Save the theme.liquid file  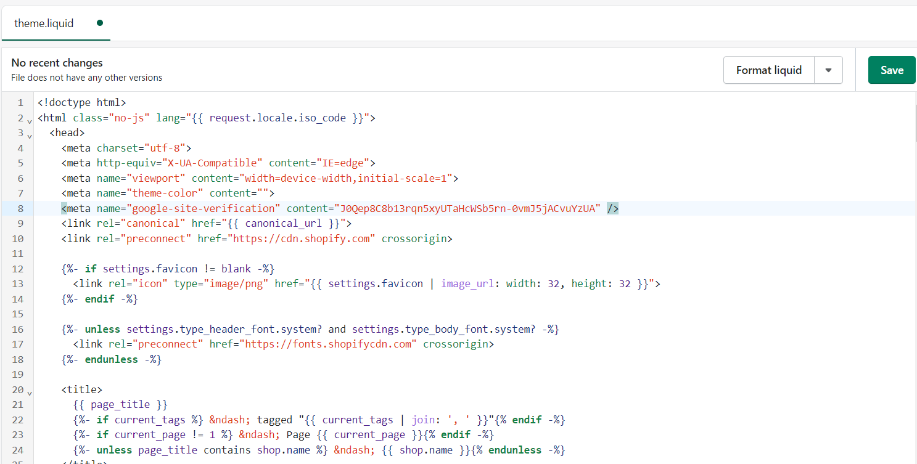(892, 70)
